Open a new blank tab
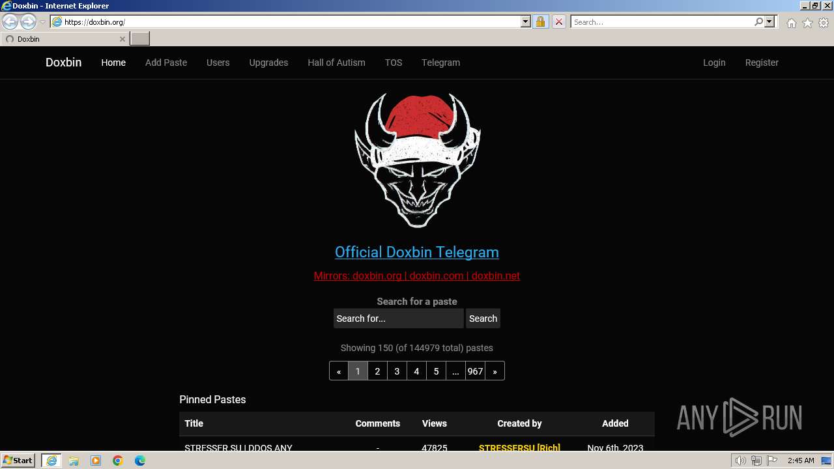 point(140,39)
